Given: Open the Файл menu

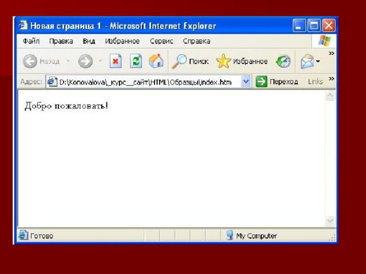Looking at the screenshot, I should (x=31, y=41).
